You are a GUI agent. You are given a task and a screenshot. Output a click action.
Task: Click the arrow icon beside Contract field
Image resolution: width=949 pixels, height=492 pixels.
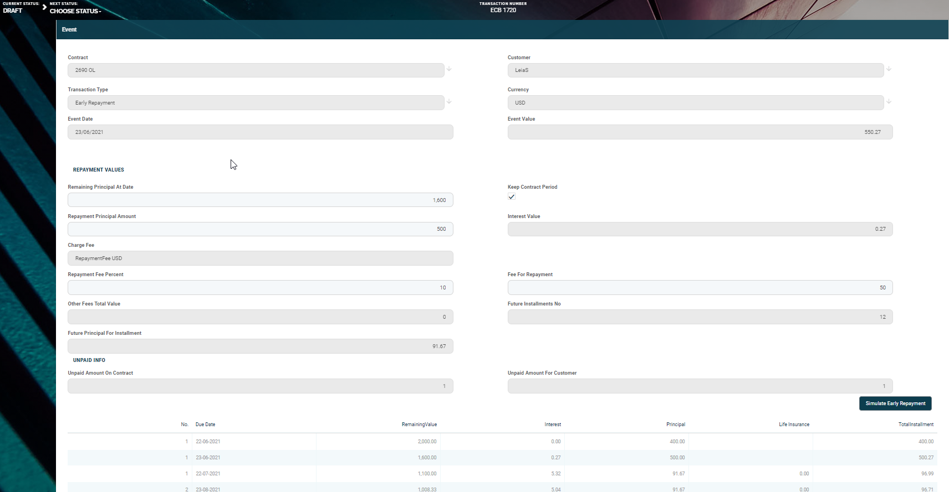(x=449, y=69)
